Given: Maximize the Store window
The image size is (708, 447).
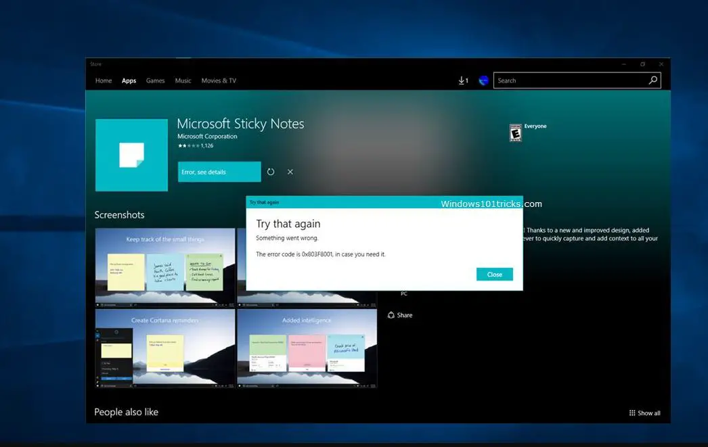Looking at the screenshot, I should [x=642, y=64].
